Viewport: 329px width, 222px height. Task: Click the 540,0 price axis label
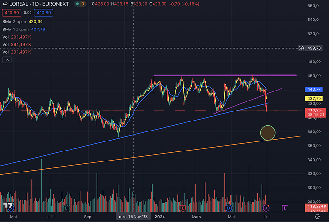tap(313, 20)
